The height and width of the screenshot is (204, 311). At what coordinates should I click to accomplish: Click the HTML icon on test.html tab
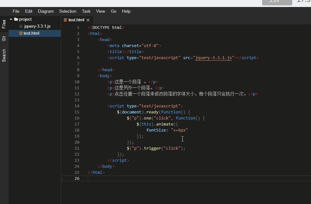(x=65, y=20)
